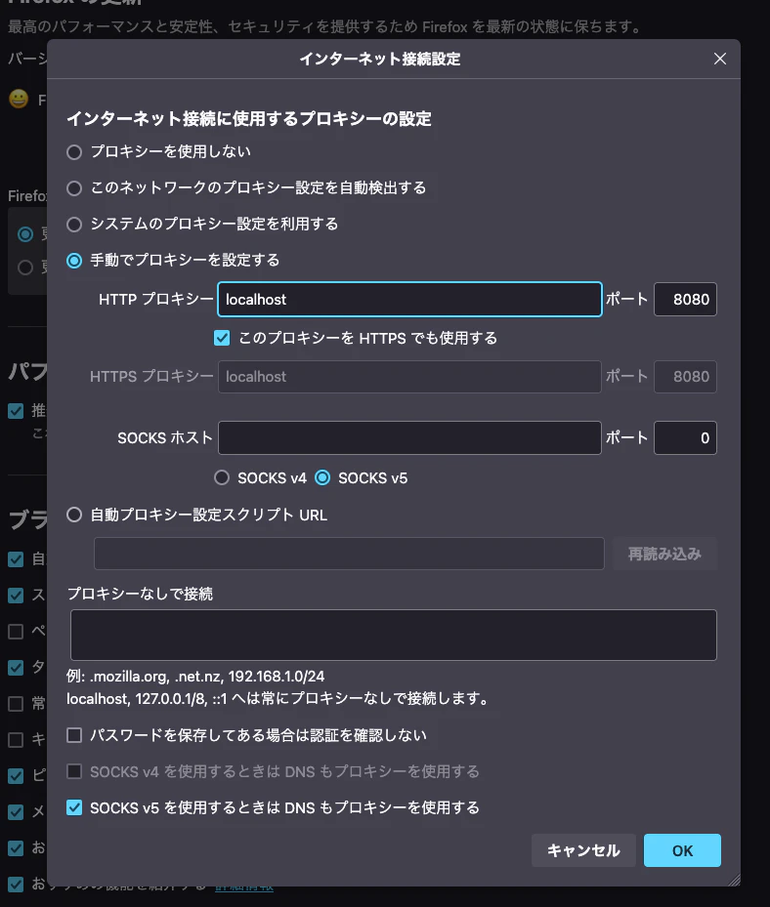
Task: Click the HTTP proxy port field showing 8080
Action: [685, 299]
